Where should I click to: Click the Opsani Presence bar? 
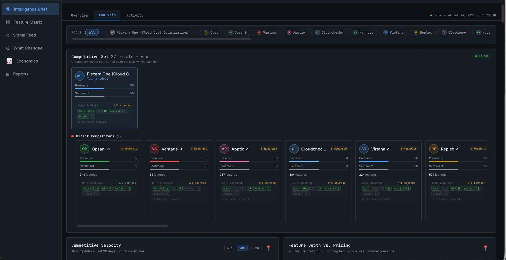109,162
